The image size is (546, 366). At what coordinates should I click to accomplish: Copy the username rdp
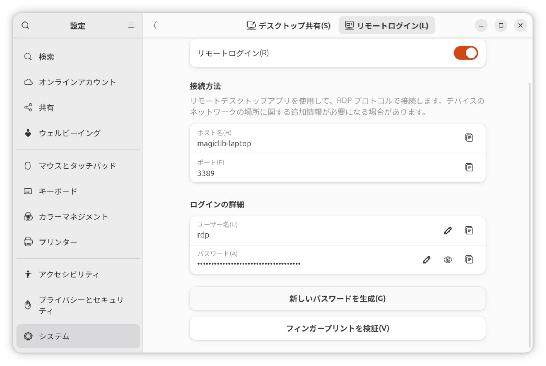[x=469, y=230]
